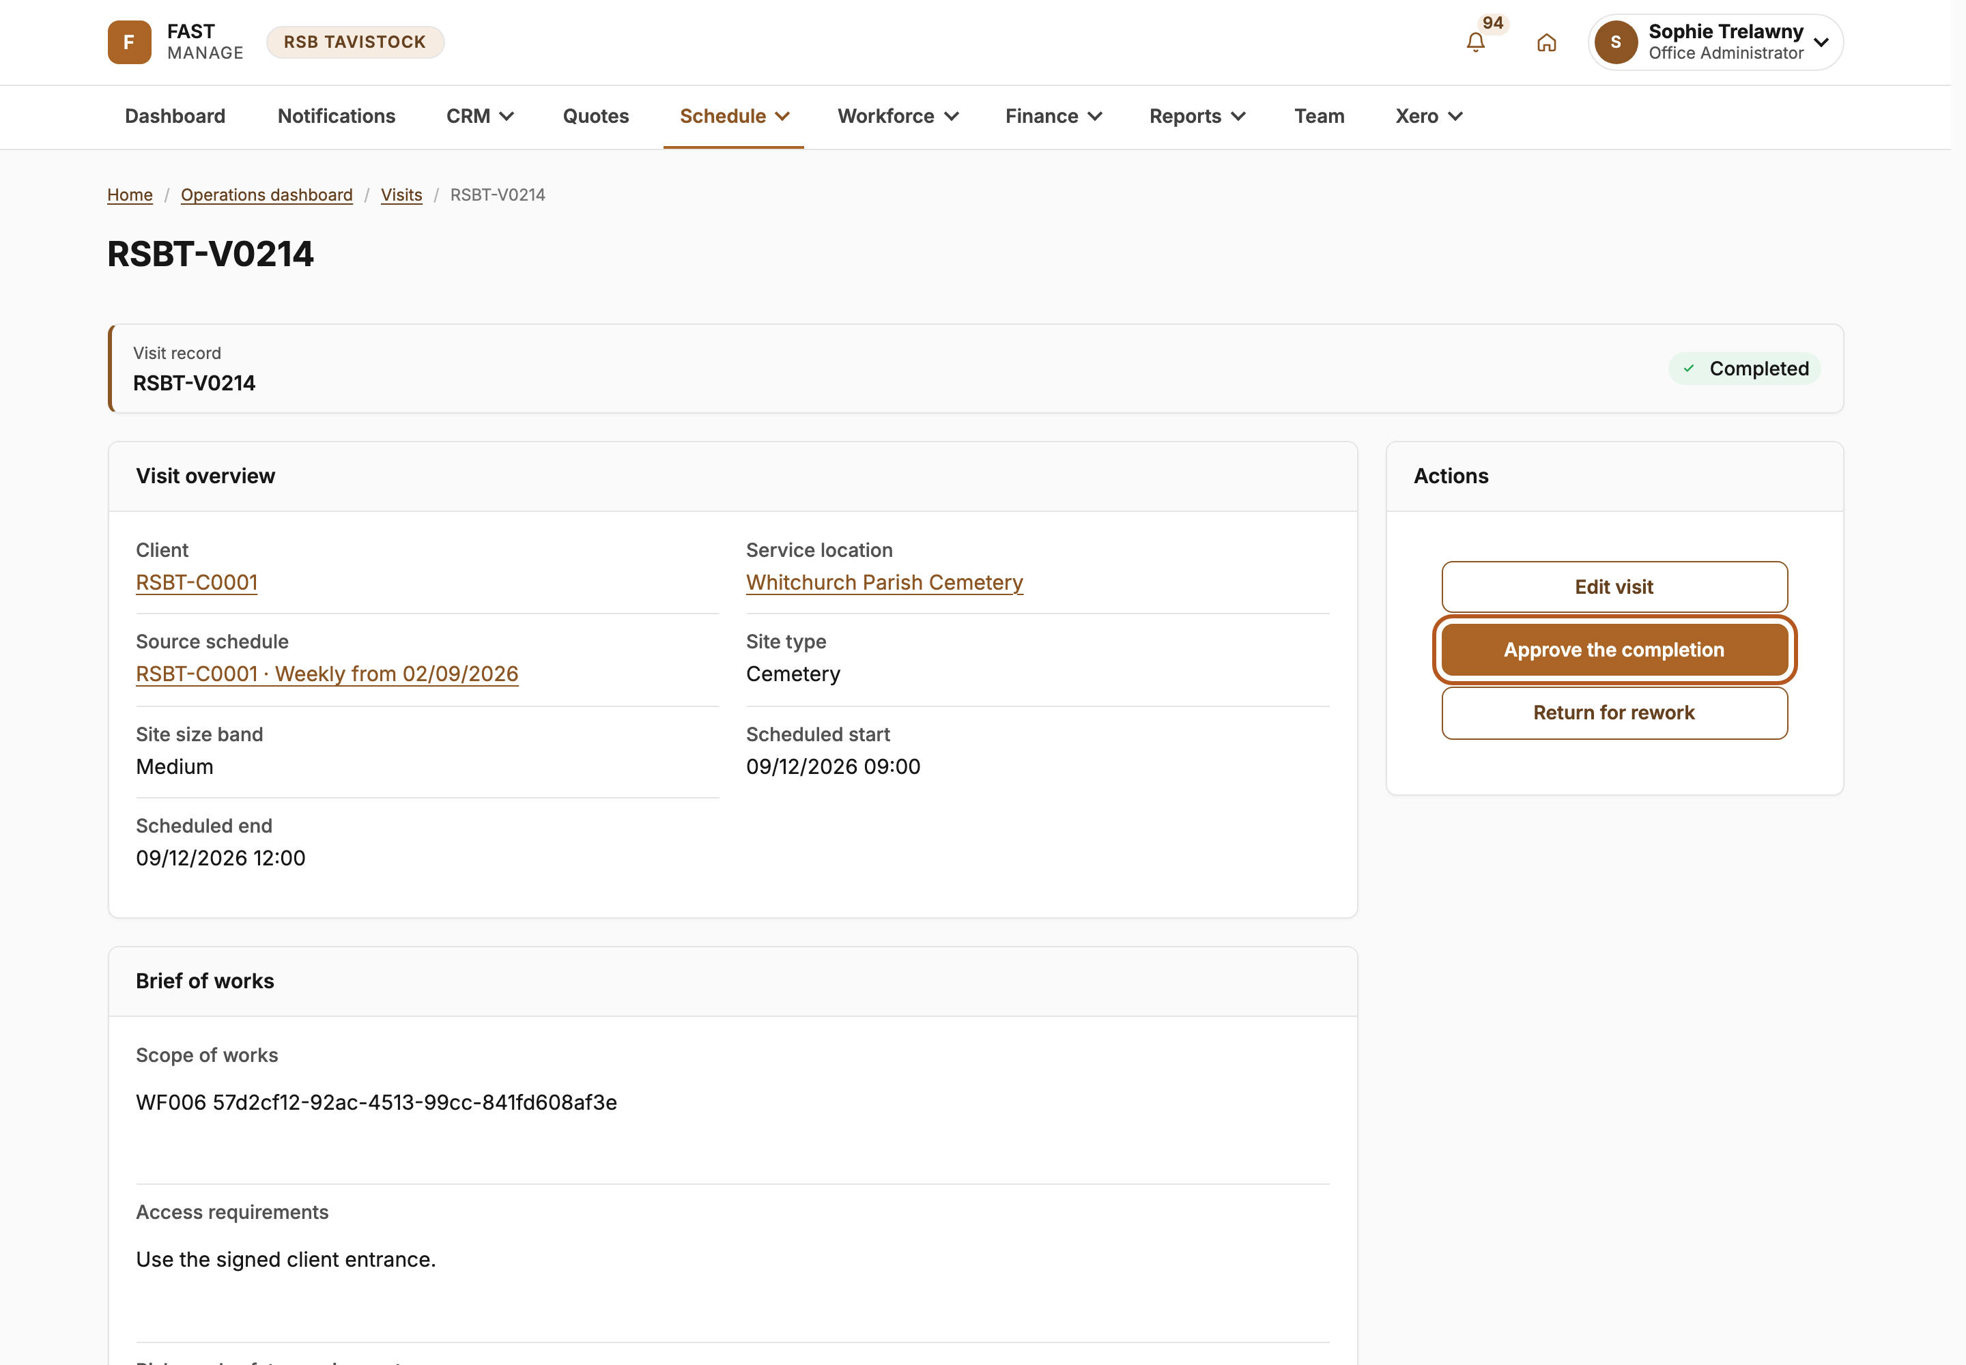Click the Scheduled start value 09/12/2026 09:00
The height and width of the screenshot is (1365, 1966).
tap(834, 766)
